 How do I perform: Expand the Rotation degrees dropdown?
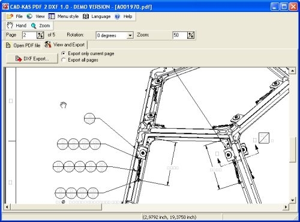pyautogui.click(x=130, y=35)
